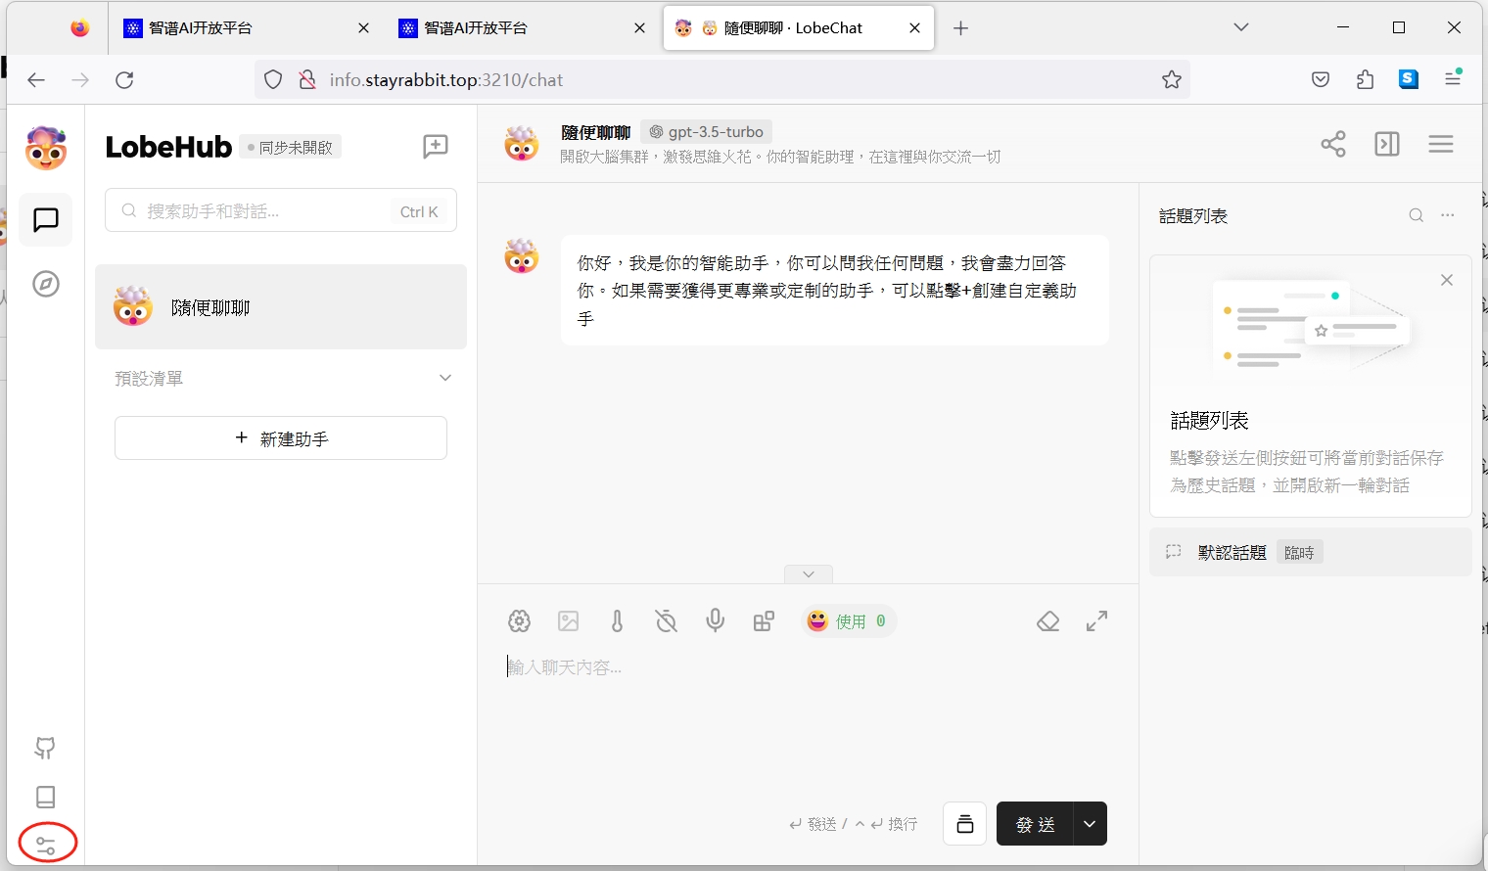
Task: Go forward in browser history
Action: [x=80, y=80]
